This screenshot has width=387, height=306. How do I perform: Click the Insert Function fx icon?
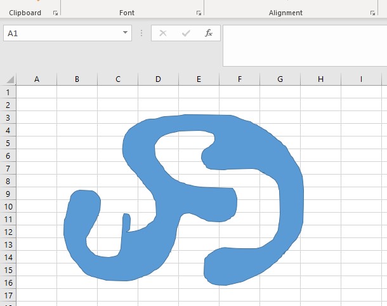(208, 33)
